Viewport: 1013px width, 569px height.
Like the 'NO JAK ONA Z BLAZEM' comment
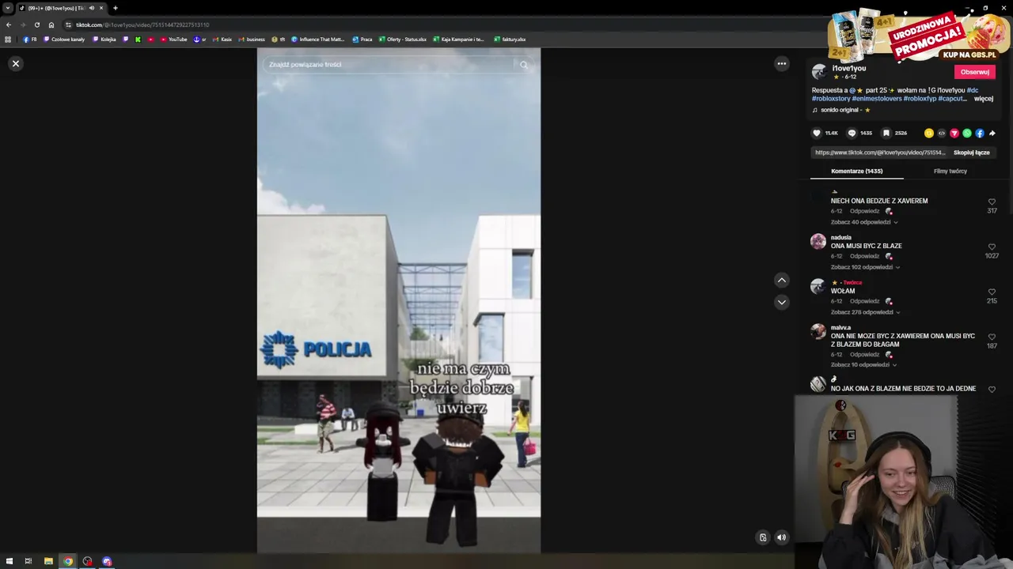[992, 390]
